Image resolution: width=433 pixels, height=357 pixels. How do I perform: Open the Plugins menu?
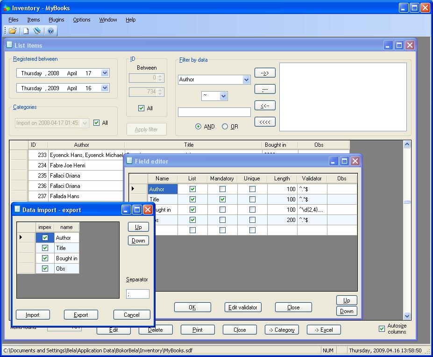tap(57, 20)
